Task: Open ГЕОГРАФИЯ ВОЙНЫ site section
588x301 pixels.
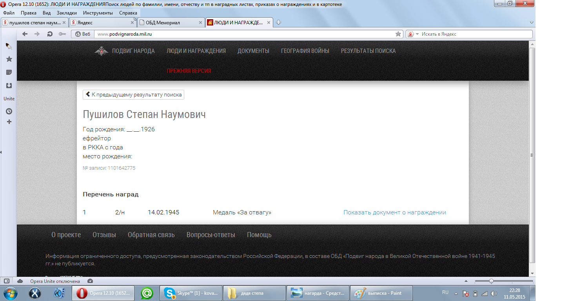Action: point(305,51)
